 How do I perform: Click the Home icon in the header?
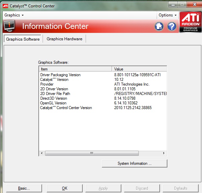click(159, 27)
